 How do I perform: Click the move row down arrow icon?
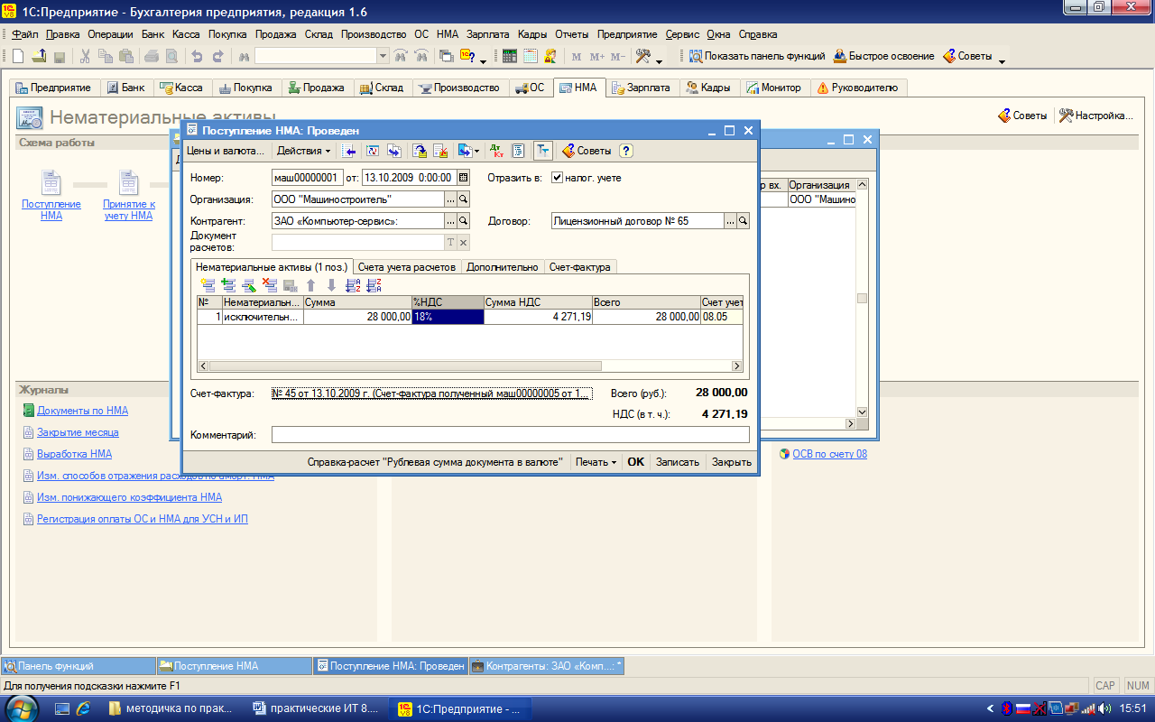pos(331,285)
